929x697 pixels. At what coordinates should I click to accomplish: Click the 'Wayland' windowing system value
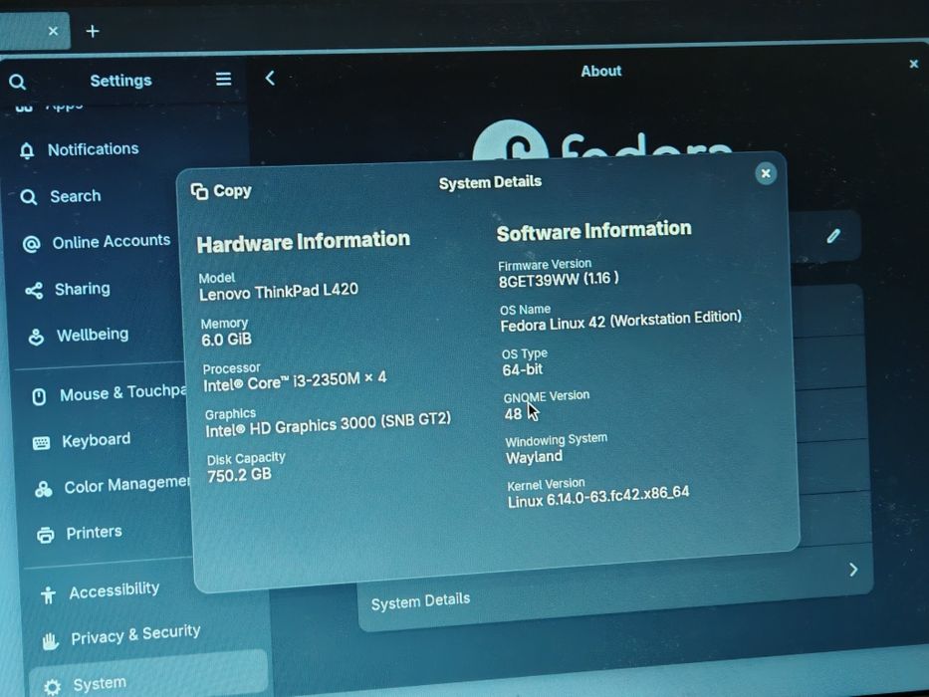click(534, 457)
